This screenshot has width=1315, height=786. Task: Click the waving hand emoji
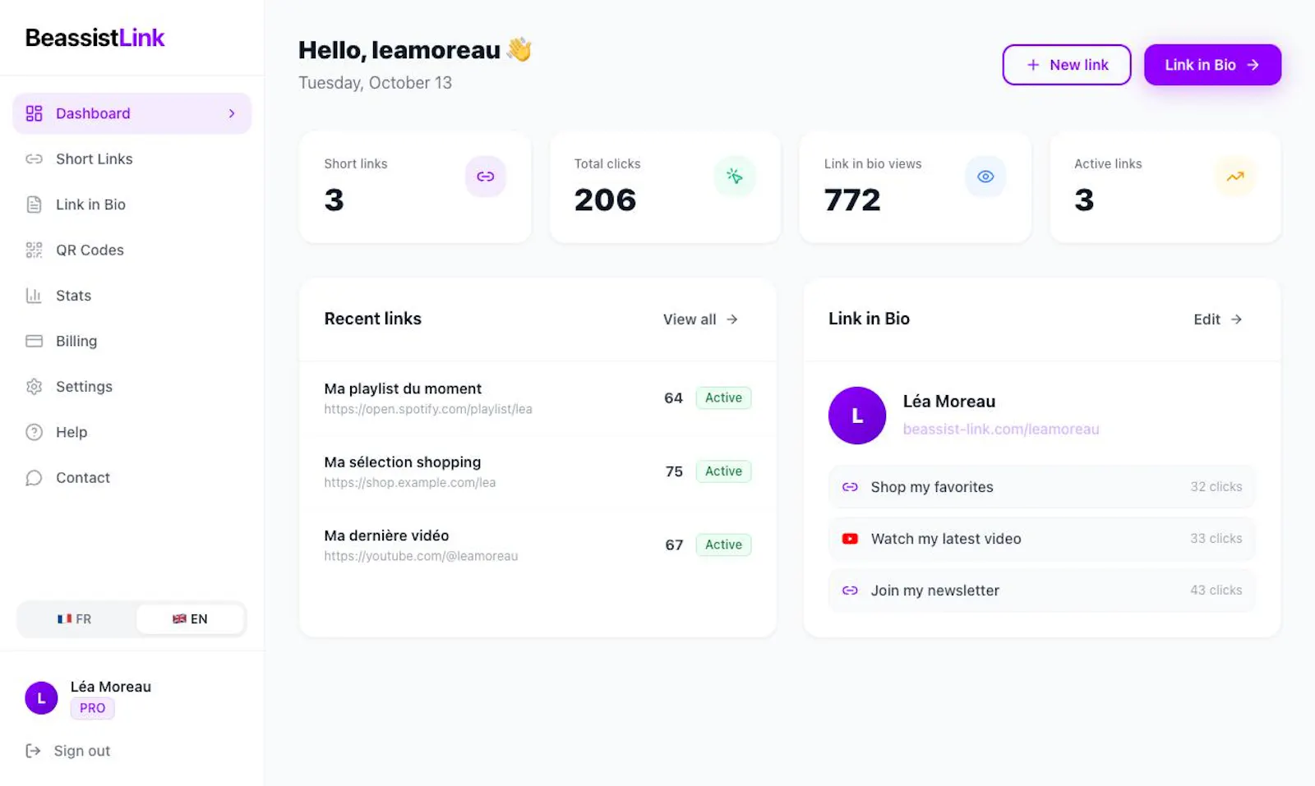tap(519, 49)
